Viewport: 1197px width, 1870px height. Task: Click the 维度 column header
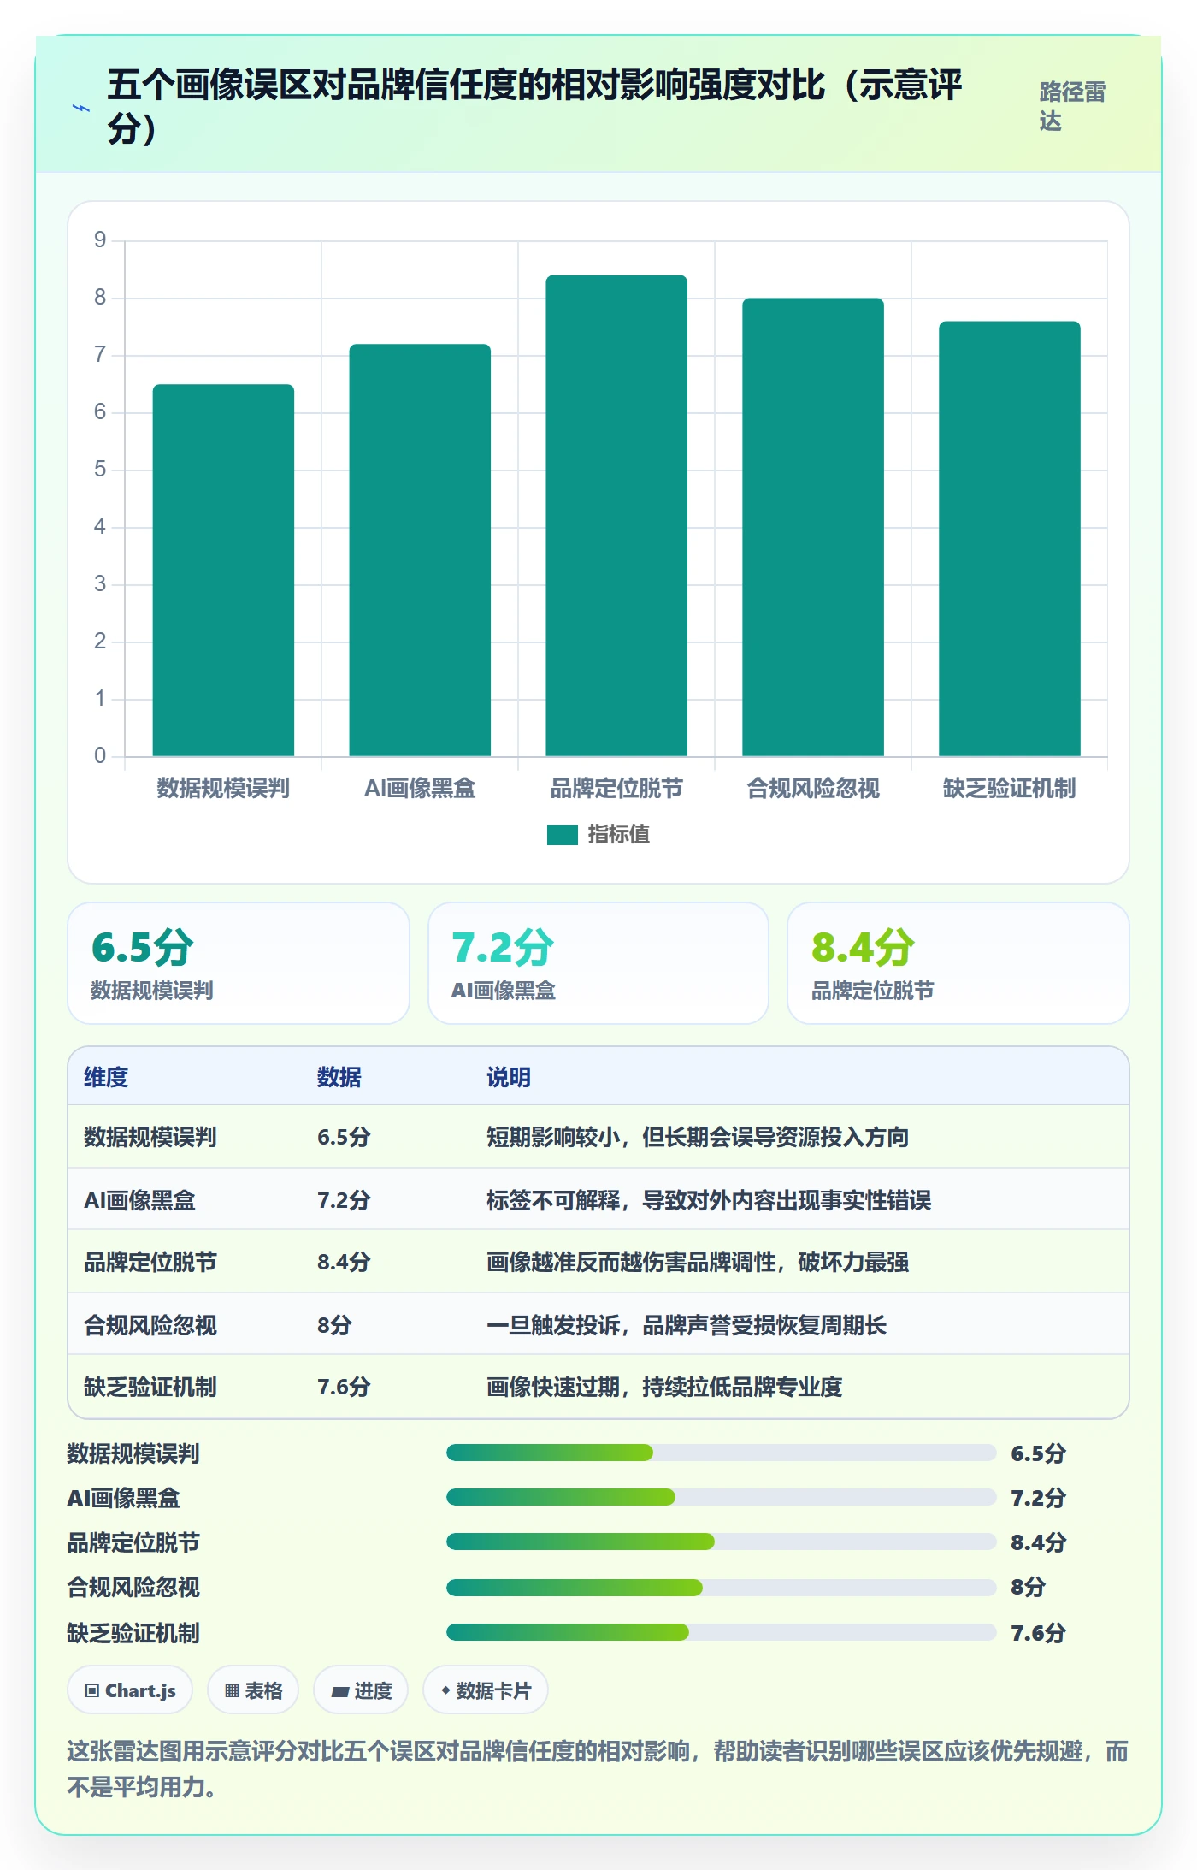pyautogui.click(x=106, y=1077)
